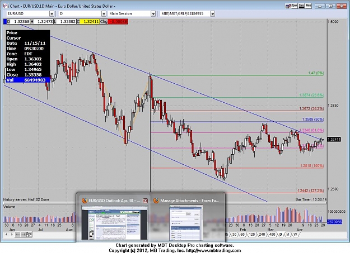
Task: Open the Main Session dropdown arrow
Action: [x=153, y=14]
